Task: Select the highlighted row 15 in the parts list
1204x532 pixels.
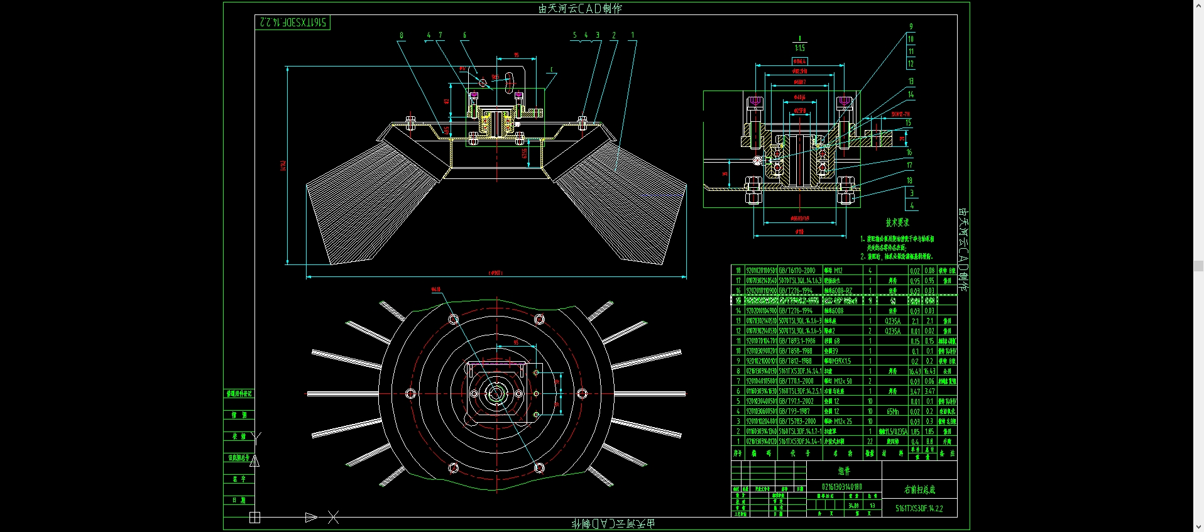Action: point(844,301)
